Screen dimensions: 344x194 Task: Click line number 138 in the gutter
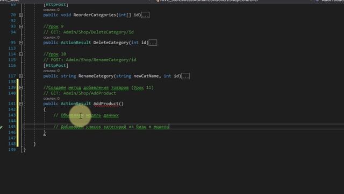pos(12,82)
